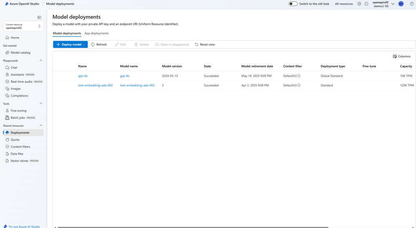416x228 pixels.
Task: Open the Columns chooser
Action: point(402,56)
